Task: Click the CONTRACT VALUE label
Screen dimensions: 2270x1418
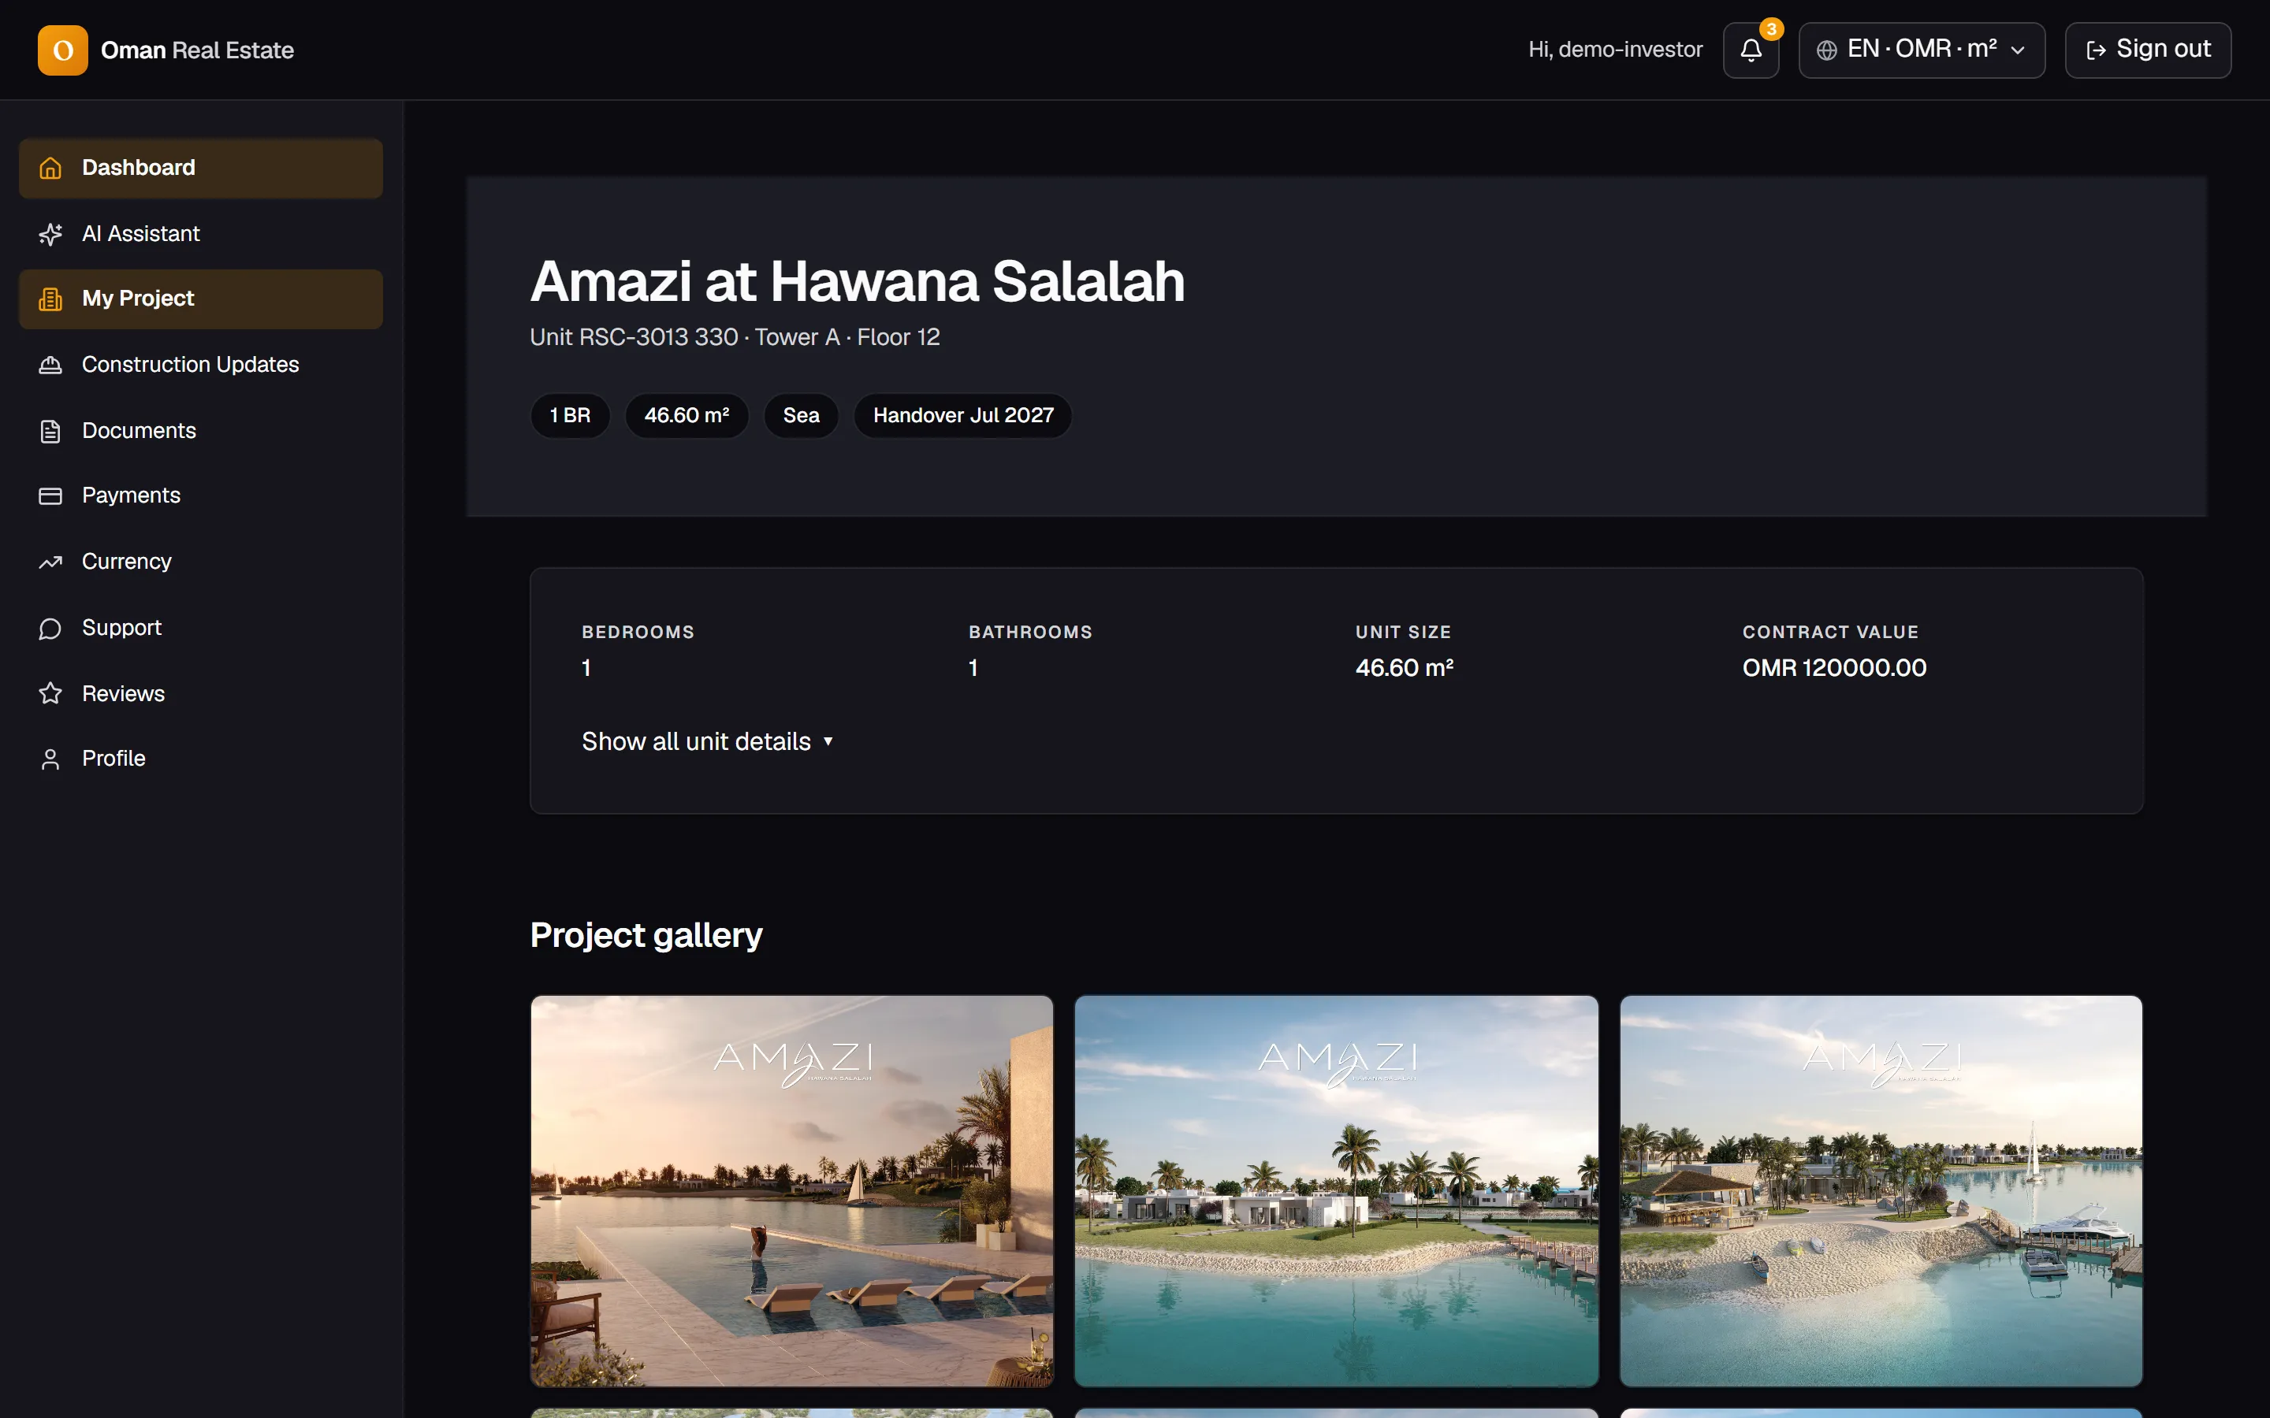Action: [1830, 632]
